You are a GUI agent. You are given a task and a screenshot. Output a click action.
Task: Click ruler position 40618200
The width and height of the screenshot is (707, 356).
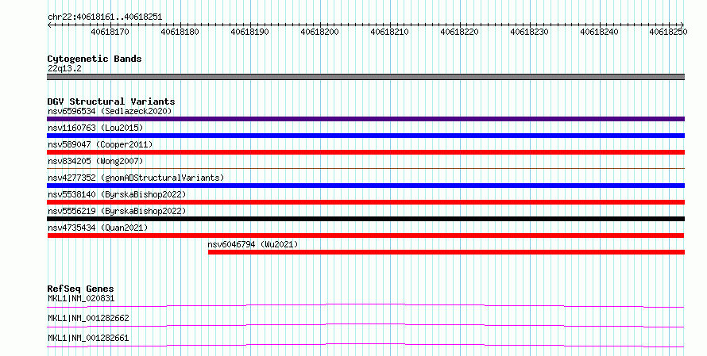(319, 32)
